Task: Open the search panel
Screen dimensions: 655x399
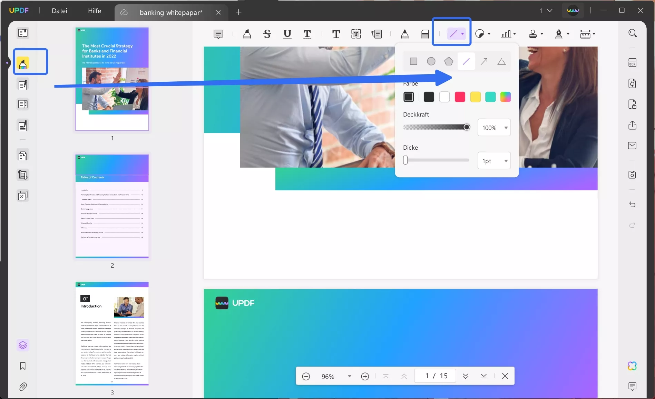Action: 633,33
